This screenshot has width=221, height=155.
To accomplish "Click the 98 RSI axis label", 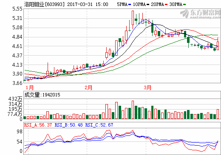I will [x=20, y=132].
